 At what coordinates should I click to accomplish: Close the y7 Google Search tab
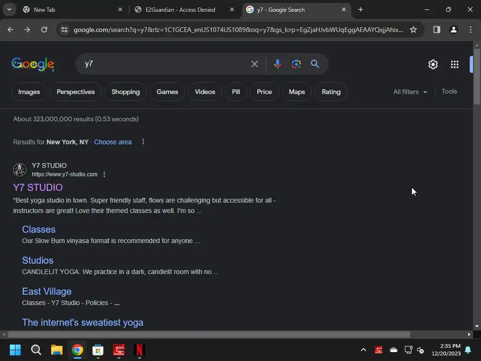point(343,9)
